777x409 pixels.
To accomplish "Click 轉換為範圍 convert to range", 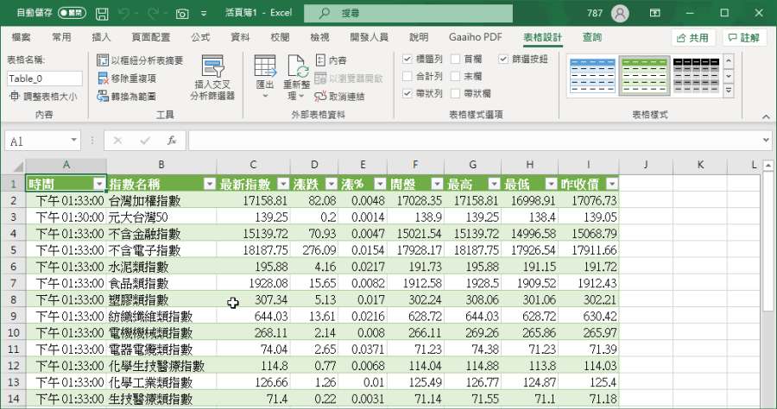I will click(x=128, y=97).
